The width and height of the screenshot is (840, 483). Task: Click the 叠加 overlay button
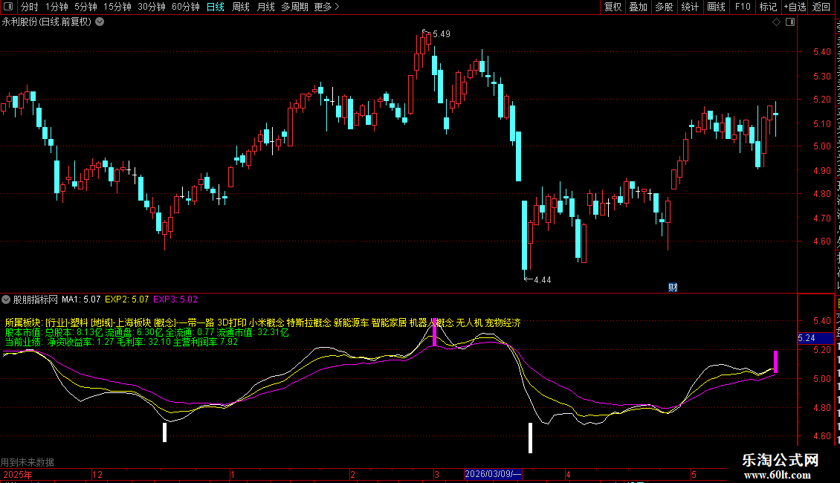[638, 7]
